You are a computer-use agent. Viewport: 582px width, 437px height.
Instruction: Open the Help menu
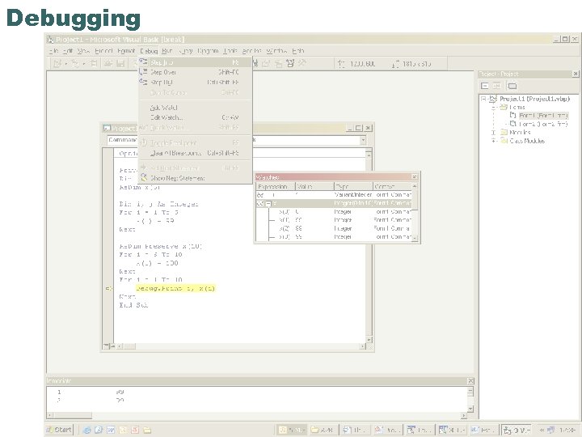(297, 51)
